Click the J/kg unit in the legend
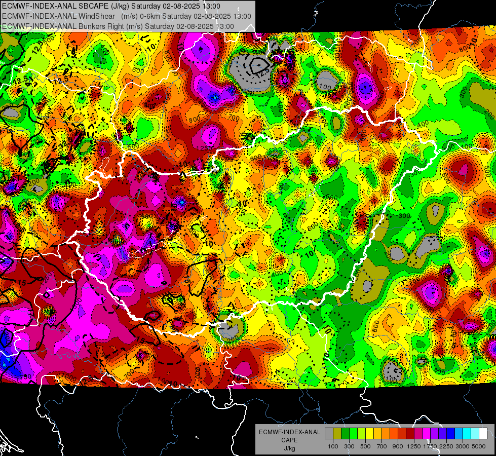This screenshot has height=456, width=496. click(289, 449)
